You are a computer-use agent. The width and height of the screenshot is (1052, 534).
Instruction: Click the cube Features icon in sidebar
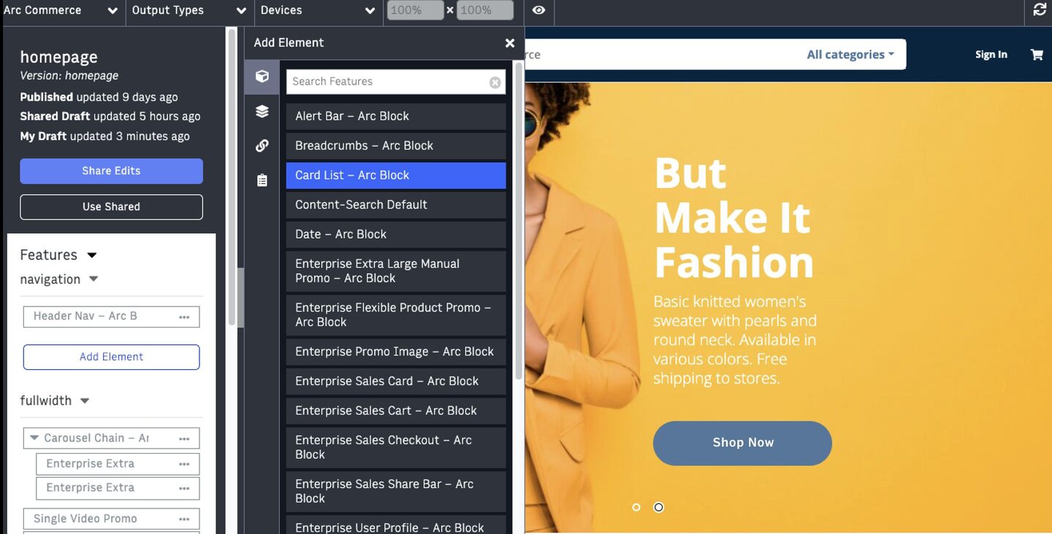click(262, 77)
